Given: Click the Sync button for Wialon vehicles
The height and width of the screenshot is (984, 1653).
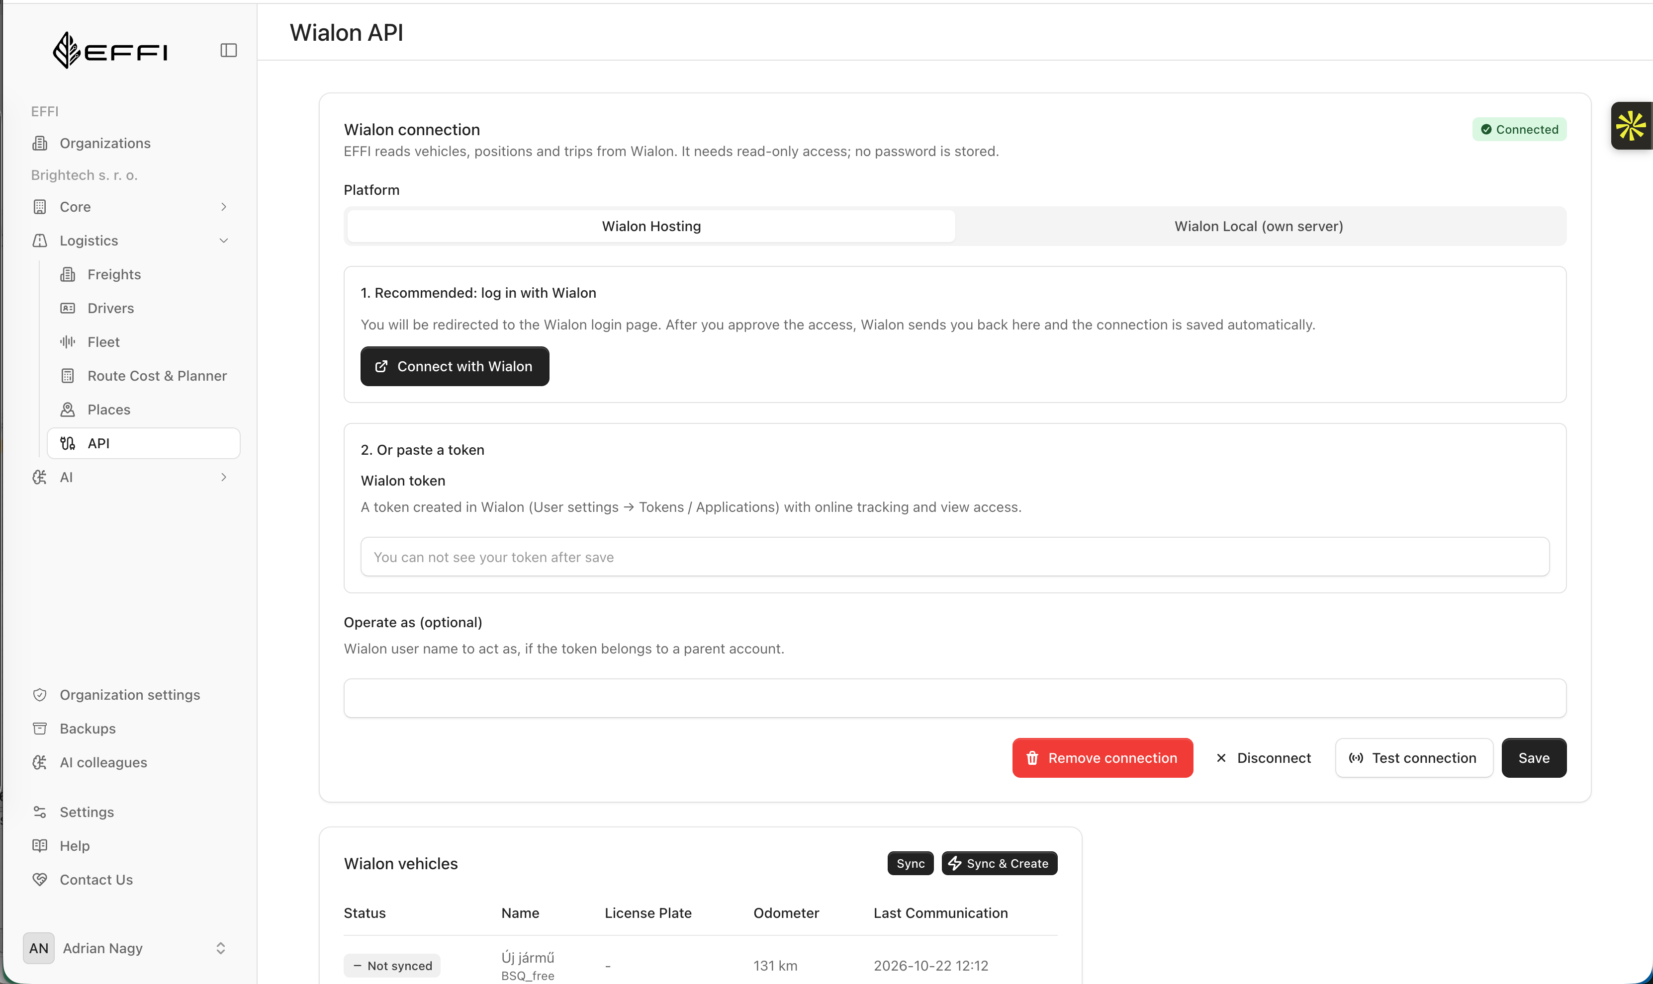Looking at the screenshot, I should point(910,863).
